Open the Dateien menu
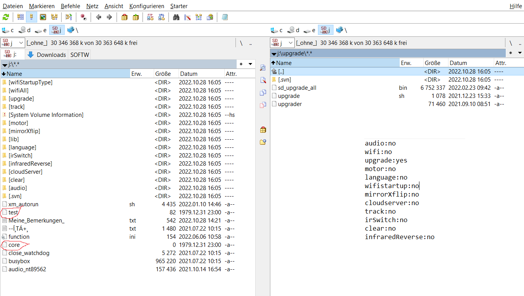This screenshot has width=524, height=296. coord(13,6)
